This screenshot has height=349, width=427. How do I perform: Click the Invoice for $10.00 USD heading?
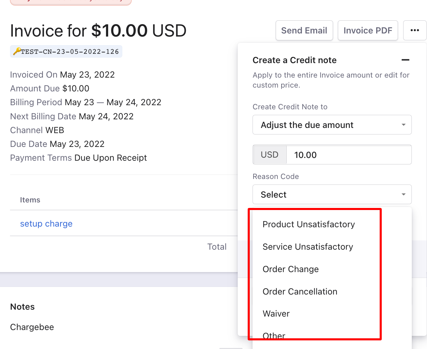pos(98,31)
